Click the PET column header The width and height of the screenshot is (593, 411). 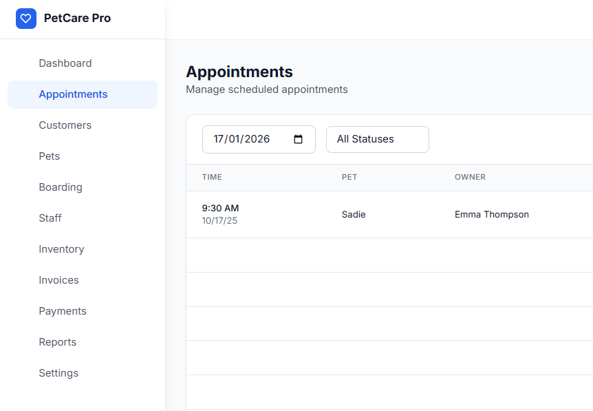click(349, 177)
